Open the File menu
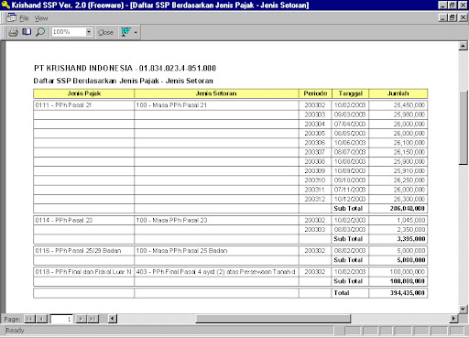The width and height of the screenshot is (469, 338). (24, 18)
